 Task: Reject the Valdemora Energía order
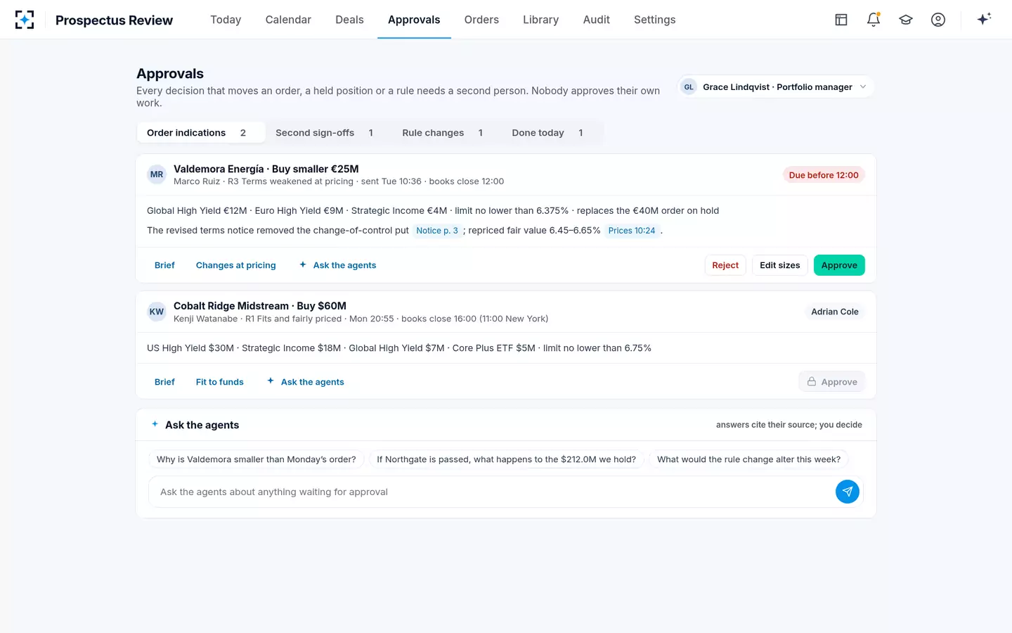[725, 265]
